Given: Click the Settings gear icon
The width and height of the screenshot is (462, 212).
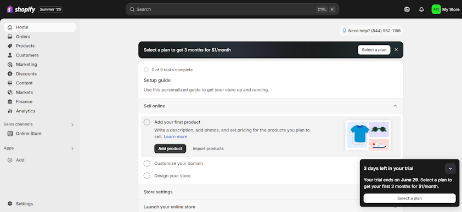Looking at the screenshot, I should 10,204.
